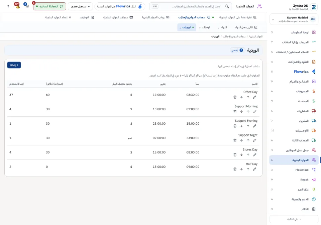Delete the Support Evening shift
The width and height of the screenshot is (321, 225).
point(235,126)
